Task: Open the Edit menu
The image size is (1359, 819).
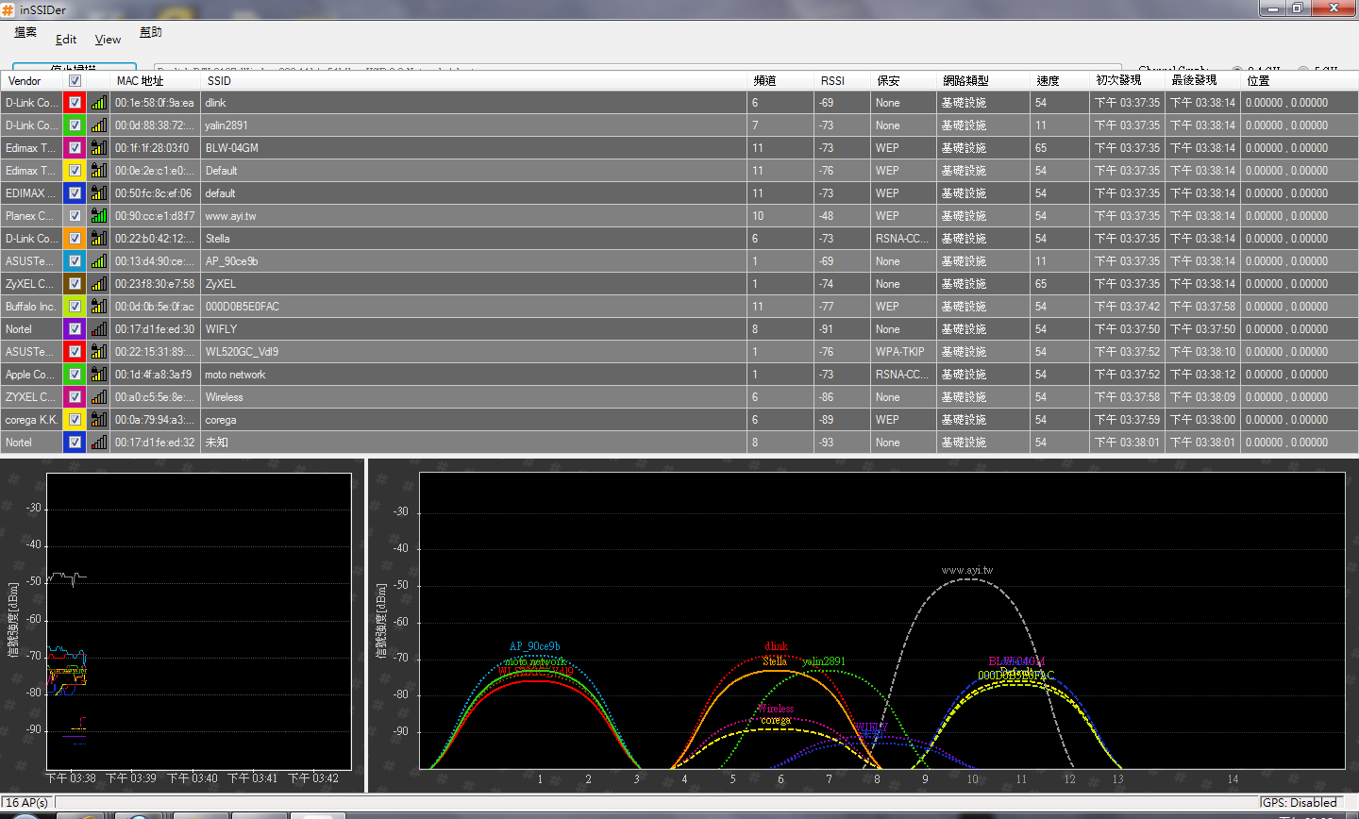Action: coord(66,39)
